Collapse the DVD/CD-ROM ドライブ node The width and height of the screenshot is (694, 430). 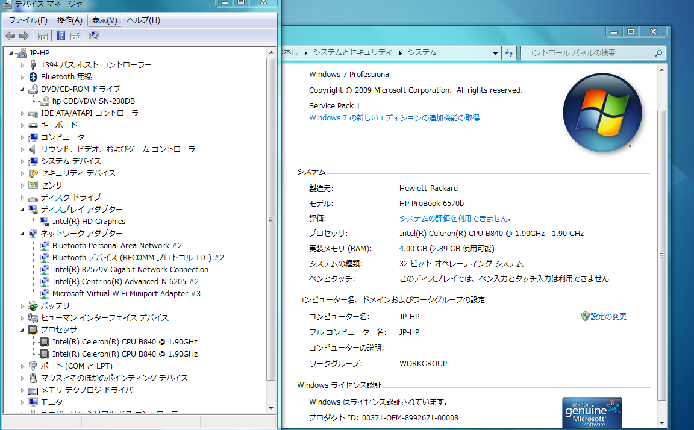(22, 89)
